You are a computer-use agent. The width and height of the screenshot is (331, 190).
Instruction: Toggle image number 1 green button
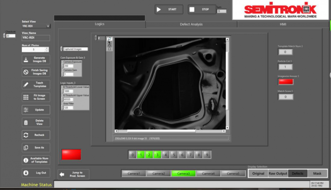[x=140, y=155]
